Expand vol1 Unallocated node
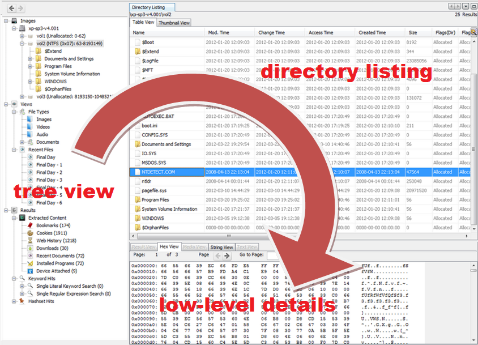The image size is (478, 345). coord(22,36)
